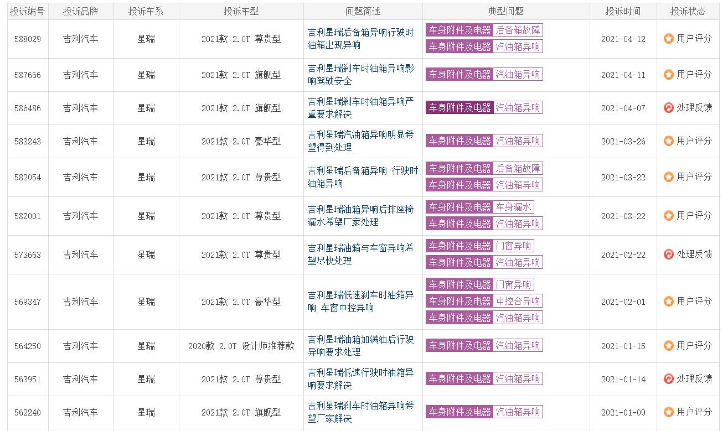Screen dimensions: 728x431
Task: Click the 投诉时间 column header
Action: (623, 12)
